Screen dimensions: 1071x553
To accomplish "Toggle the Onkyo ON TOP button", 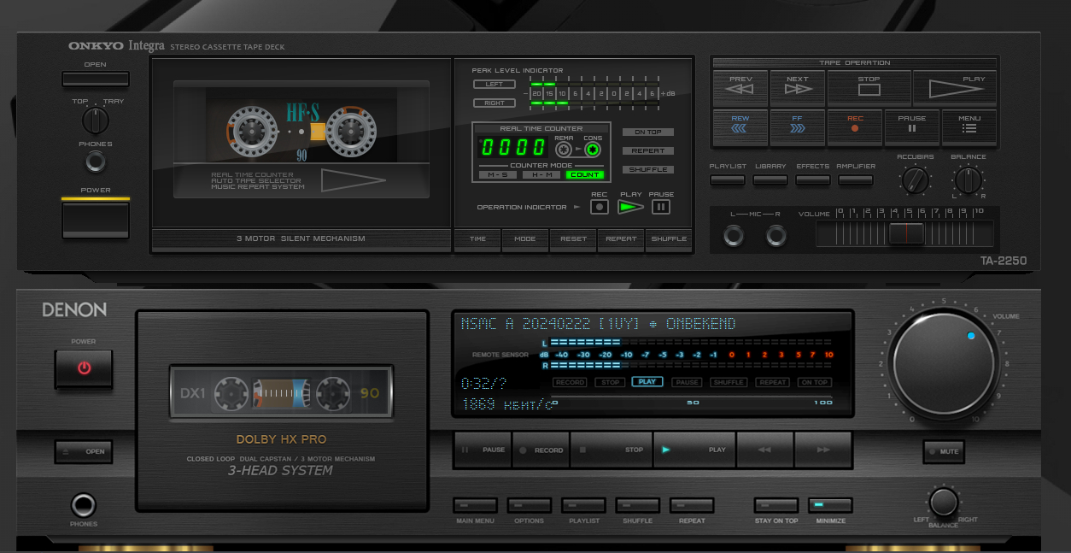I will click(648, 132).
